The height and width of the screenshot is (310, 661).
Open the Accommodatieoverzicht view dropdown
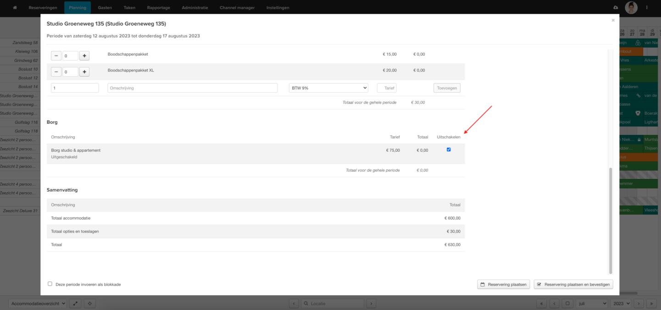[38, 303]
